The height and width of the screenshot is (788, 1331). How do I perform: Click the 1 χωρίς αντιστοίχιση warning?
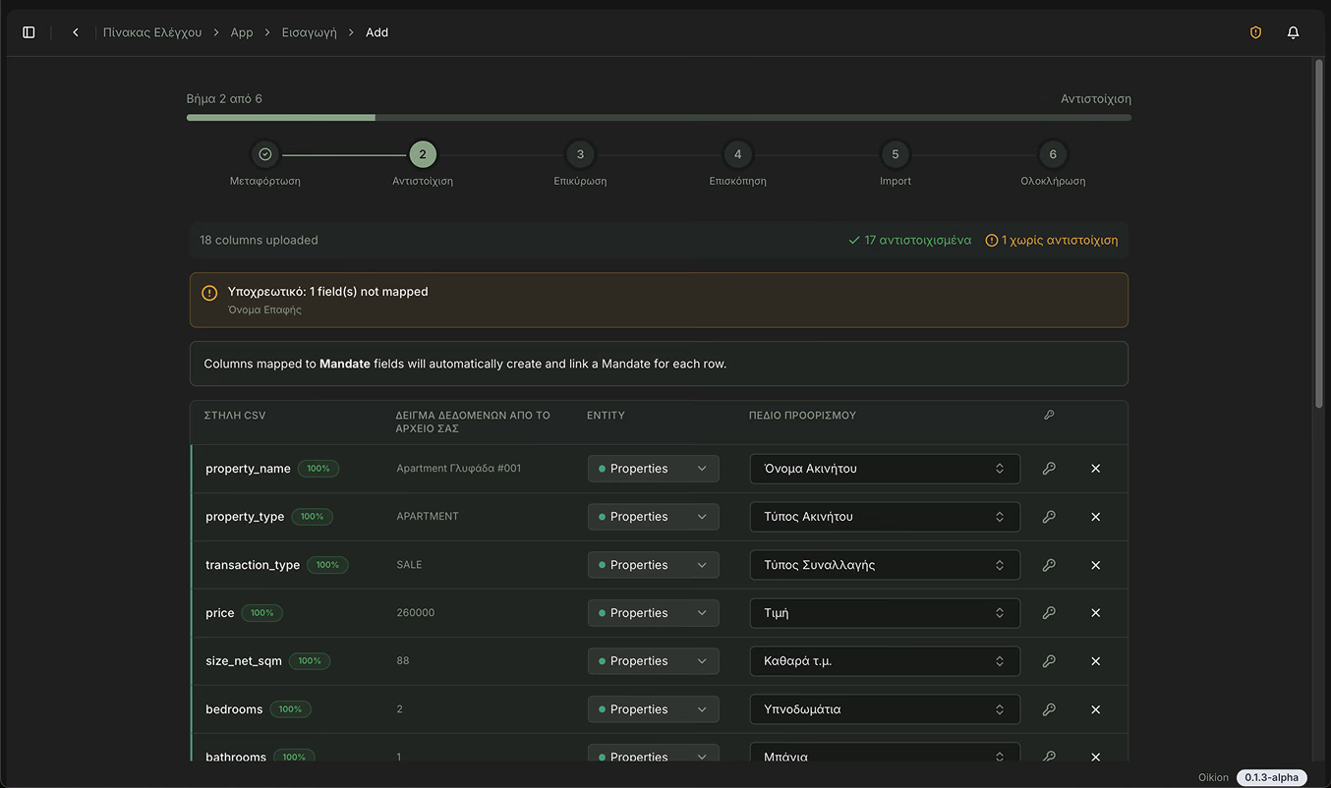[1052, 240]
